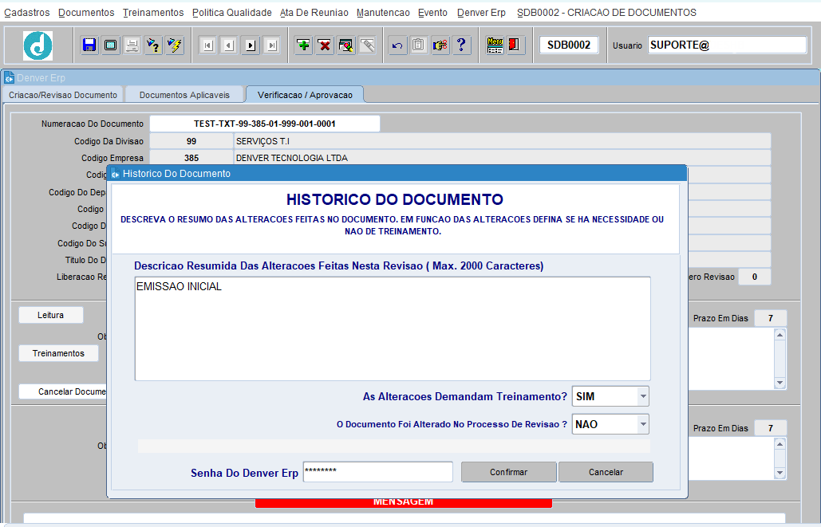Click the Usuario SUPORTE@ field
821x527 pixels.
[727, 45]
